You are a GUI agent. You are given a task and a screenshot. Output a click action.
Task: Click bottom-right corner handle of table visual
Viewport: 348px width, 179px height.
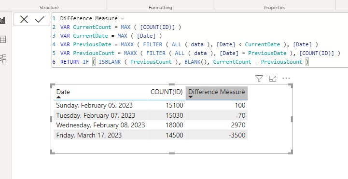[291, 152]
